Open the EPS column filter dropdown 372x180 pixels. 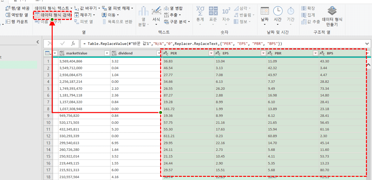(264, 53)
